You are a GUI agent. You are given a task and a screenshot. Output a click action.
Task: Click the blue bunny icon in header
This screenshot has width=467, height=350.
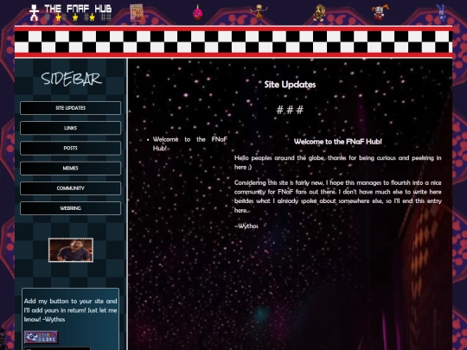coord(441,12)
